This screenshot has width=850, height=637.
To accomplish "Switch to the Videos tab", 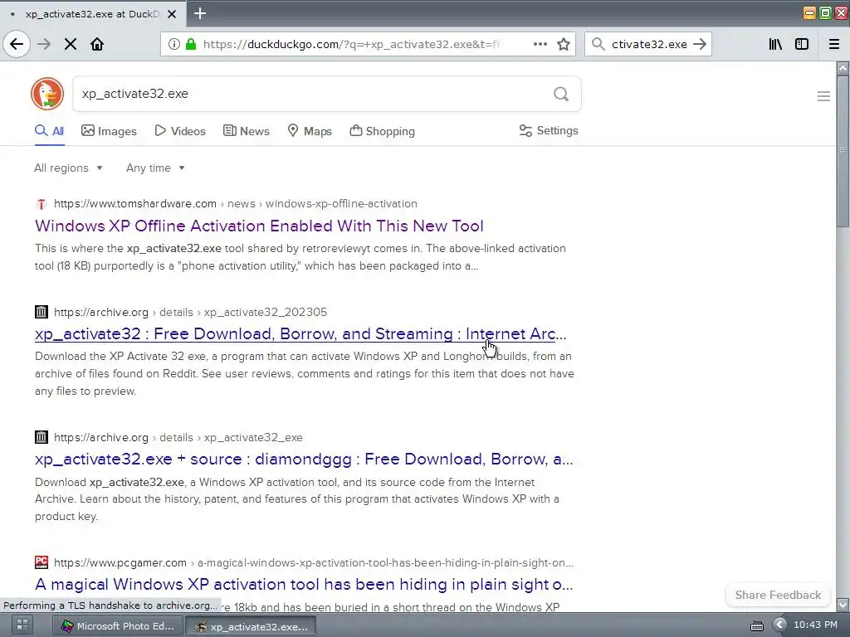I will [180, 131].
